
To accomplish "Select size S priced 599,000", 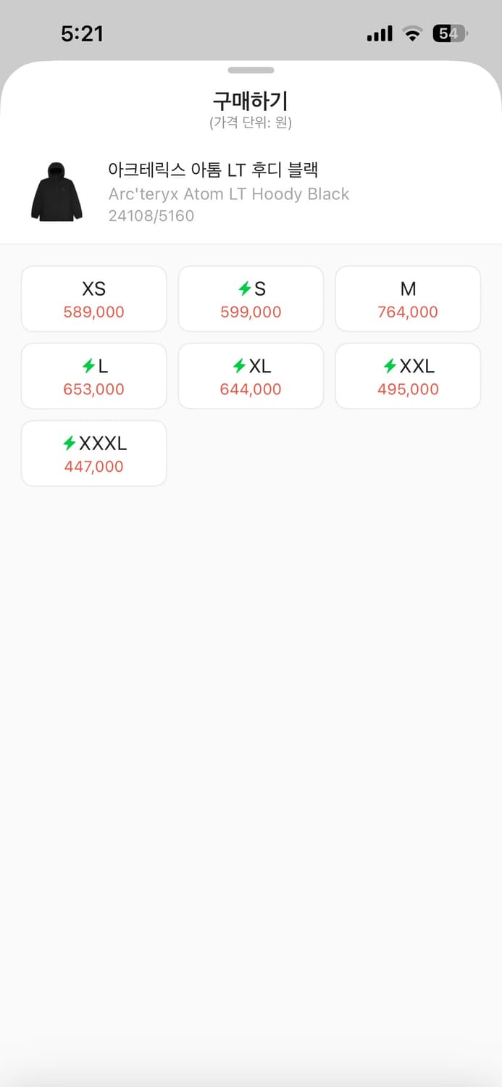I will (251, 299).
